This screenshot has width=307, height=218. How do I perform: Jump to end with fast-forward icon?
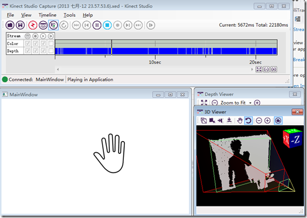point(138,25)
